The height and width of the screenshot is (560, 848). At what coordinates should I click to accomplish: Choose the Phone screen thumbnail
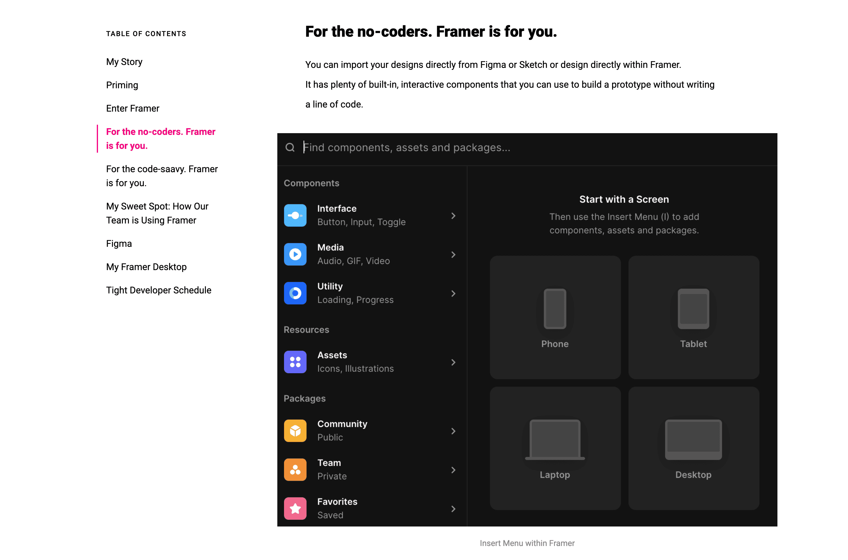click(x=555, y=317)
